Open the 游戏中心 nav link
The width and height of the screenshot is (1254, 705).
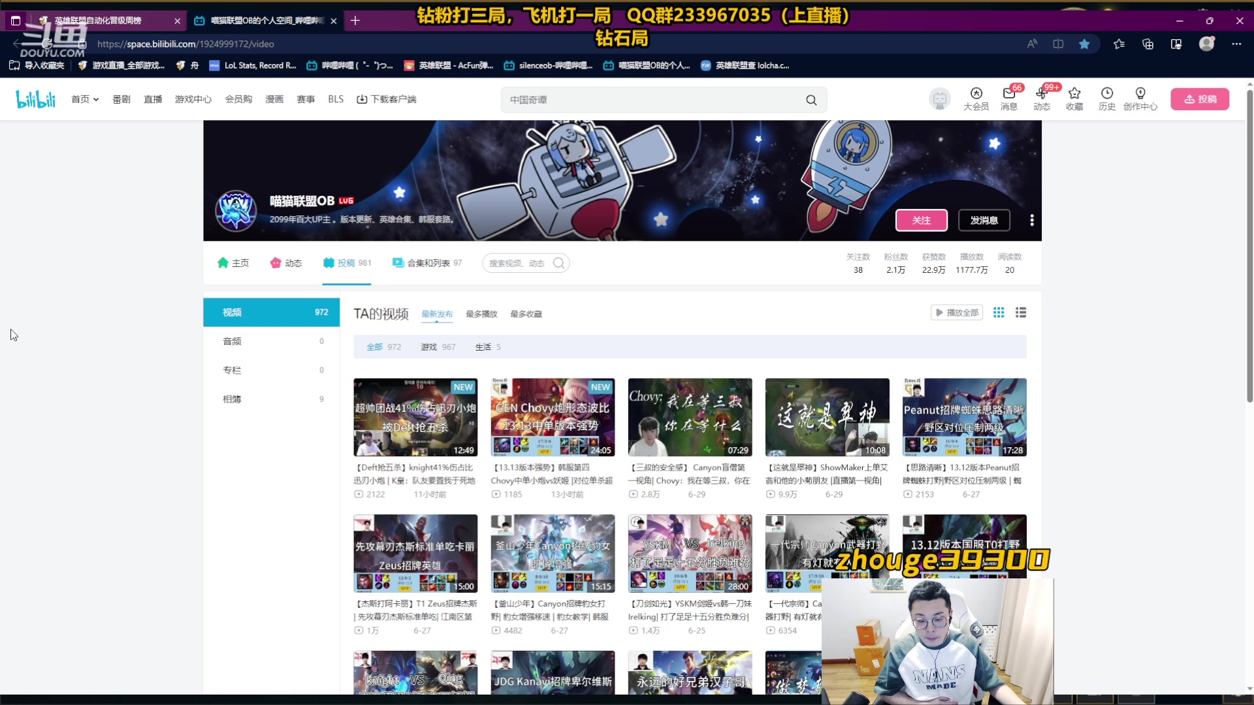point(193,99)
